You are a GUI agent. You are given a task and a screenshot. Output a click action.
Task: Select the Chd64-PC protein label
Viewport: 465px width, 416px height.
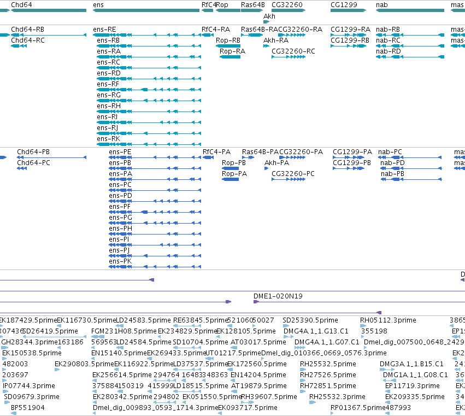point(33,163)
